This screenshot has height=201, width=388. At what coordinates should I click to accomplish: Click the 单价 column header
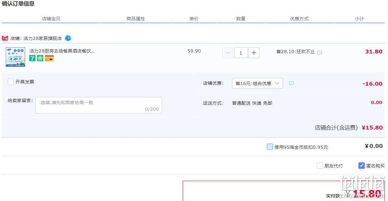(194, 19)
